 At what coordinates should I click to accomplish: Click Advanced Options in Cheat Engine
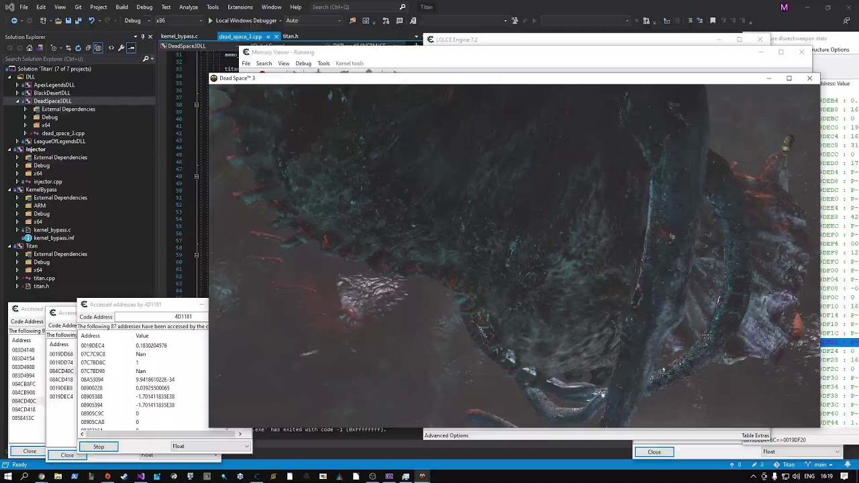tap(446, 435)
